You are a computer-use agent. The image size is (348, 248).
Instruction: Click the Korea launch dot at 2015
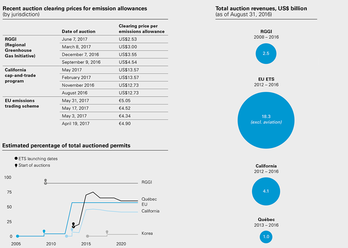tap(87, 236)
